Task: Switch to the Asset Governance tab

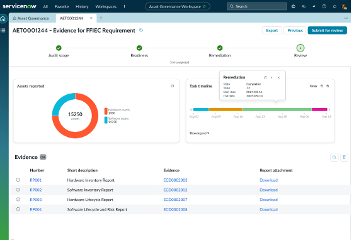Action: (x=31, y=18)
